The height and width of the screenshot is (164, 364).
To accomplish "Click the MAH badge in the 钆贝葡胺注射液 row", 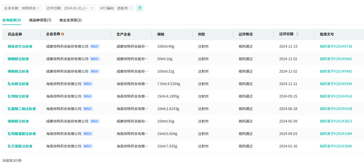I will tap(88, 146).
